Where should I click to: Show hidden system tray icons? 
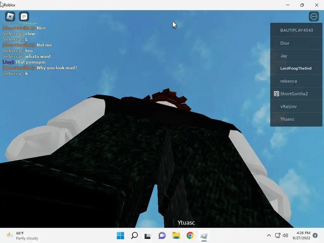click(269, 235)
